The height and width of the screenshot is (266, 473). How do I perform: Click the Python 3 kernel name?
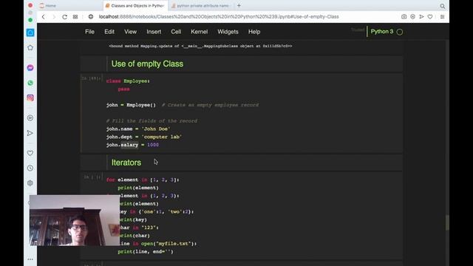coord(382,31)
